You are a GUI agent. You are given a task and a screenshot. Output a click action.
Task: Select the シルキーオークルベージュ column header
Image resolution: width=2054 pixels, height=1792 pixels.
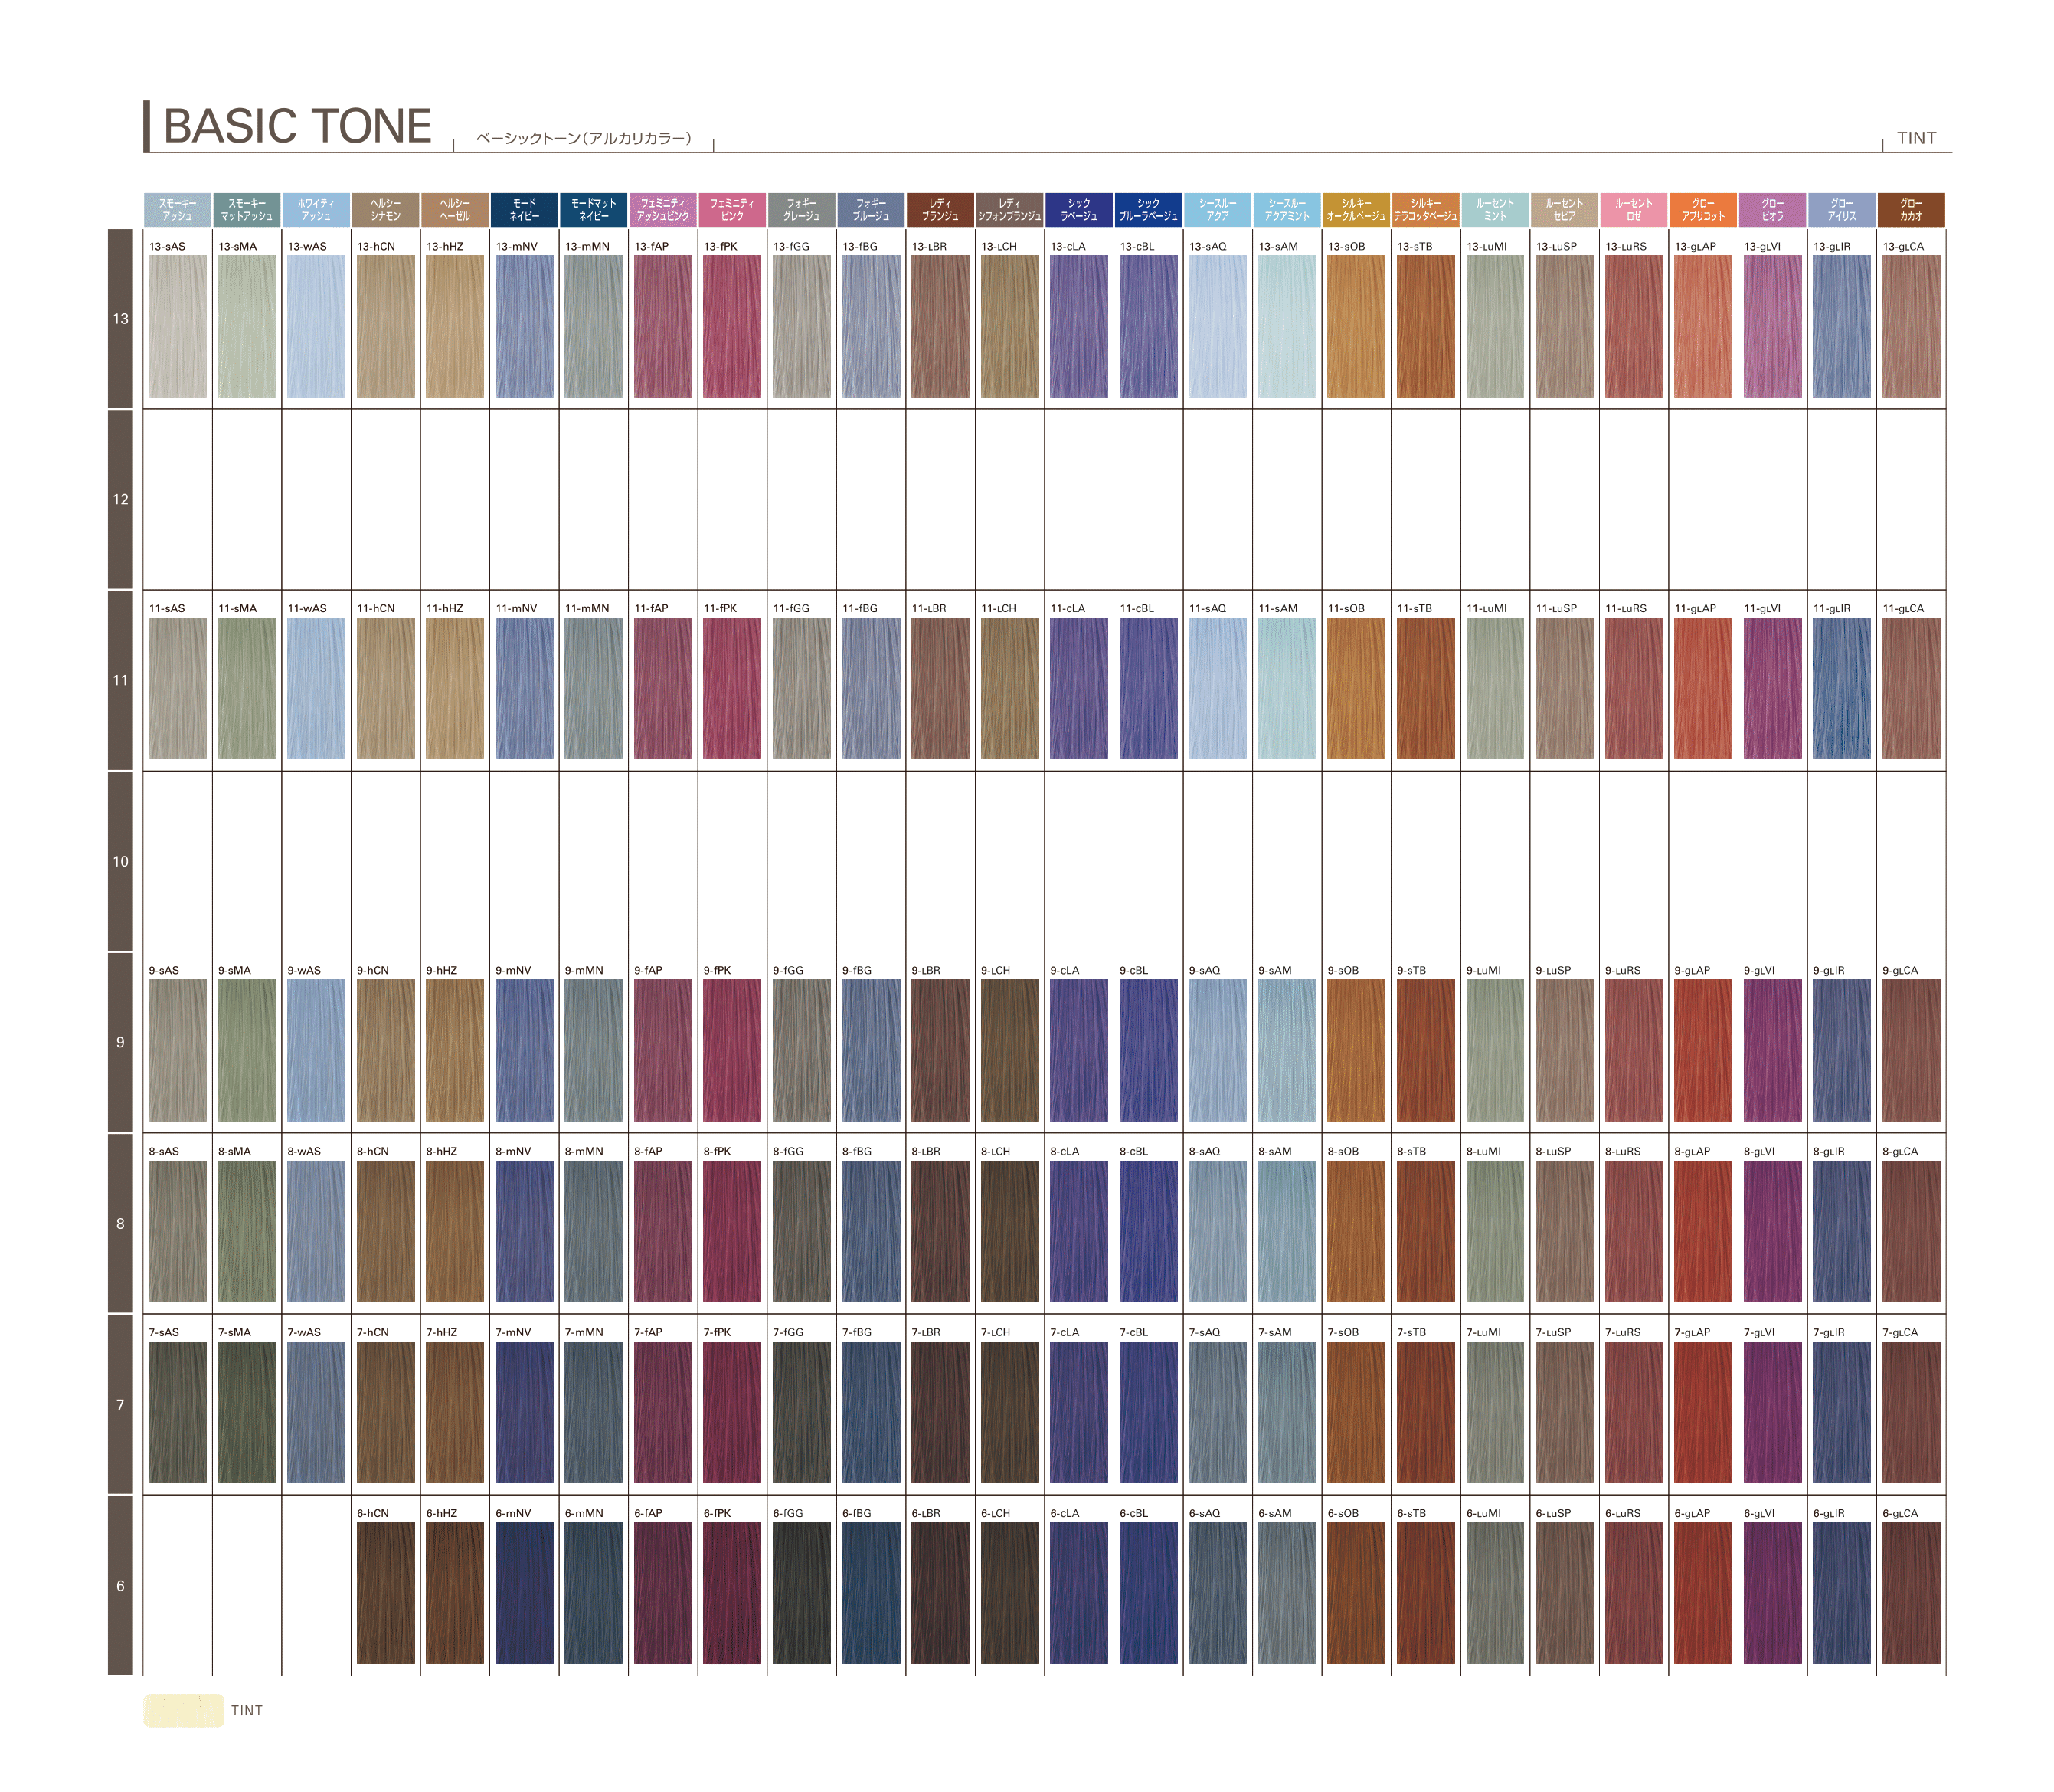[x=1356, y=210]
